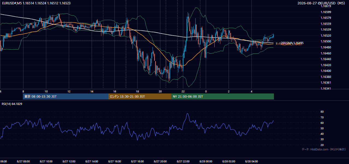Click hour tick 8 under the price chart
The image size is (349, 164).
[23, 92]
